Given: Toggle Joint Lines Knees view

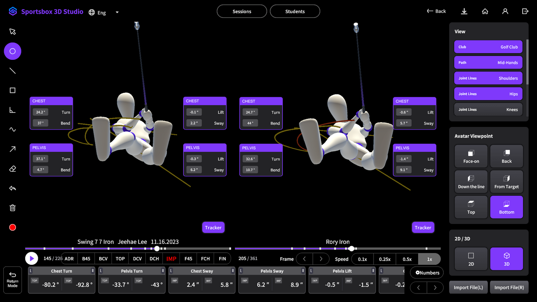Looking at the screenshot, I should tap(488, 110).
